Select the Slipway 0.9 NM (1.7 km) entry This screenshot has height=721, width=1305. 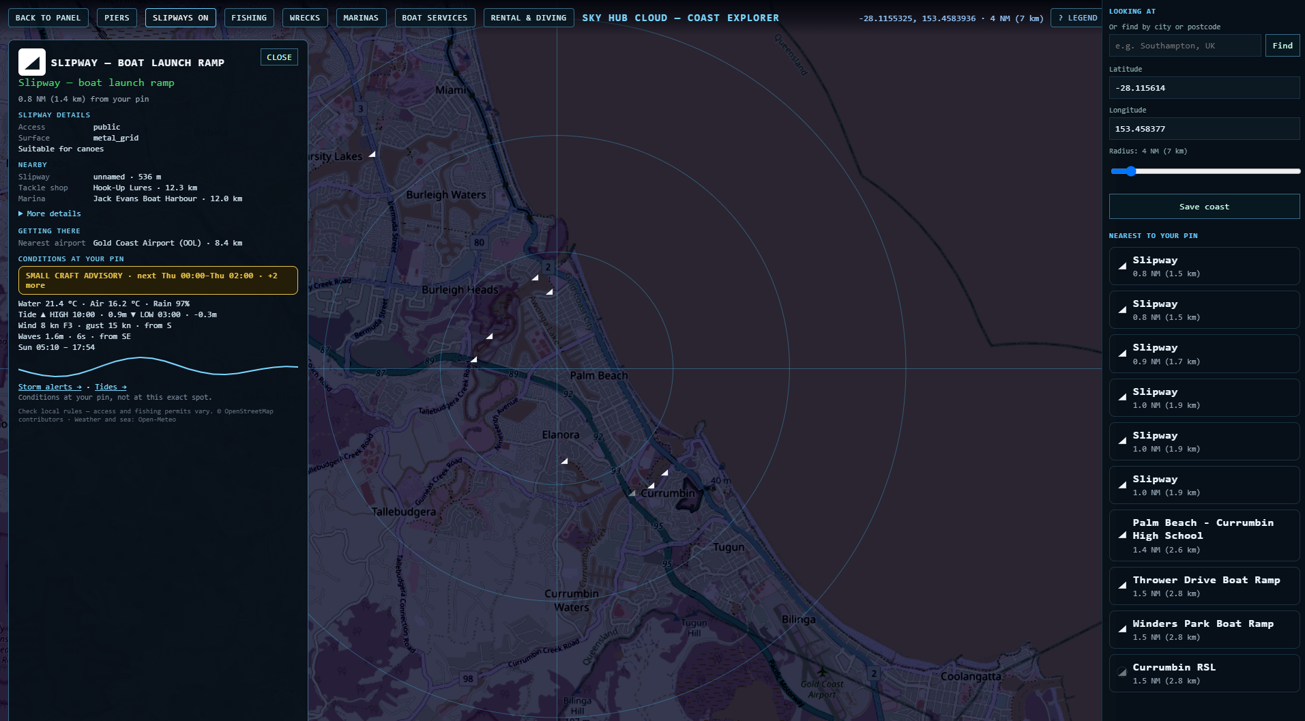[1204, 354]
